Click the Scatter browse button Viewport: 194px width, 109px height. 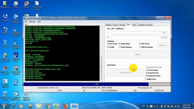(164, 37)
